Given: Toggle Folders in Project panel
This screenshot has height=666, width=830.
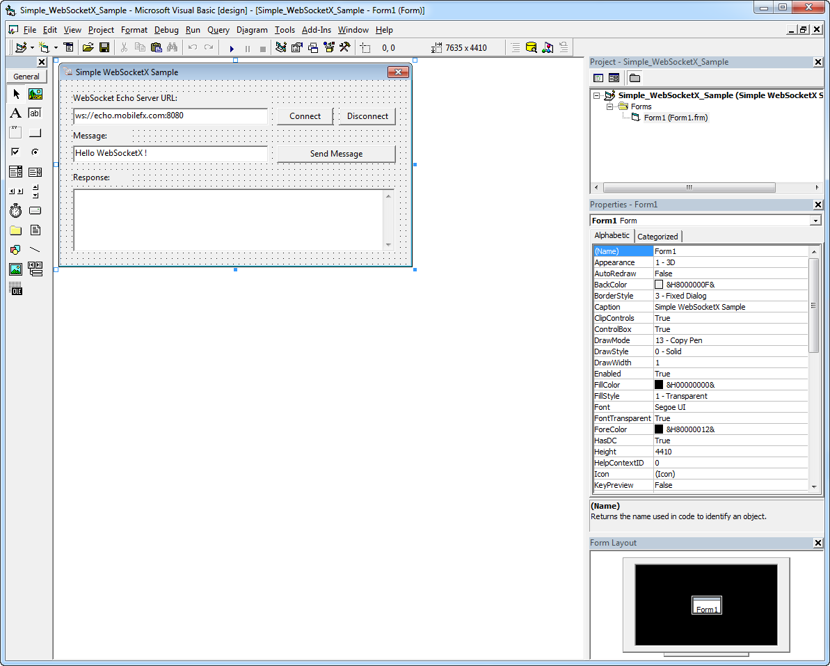Looking at the screenshot, I should pos(635,78).
